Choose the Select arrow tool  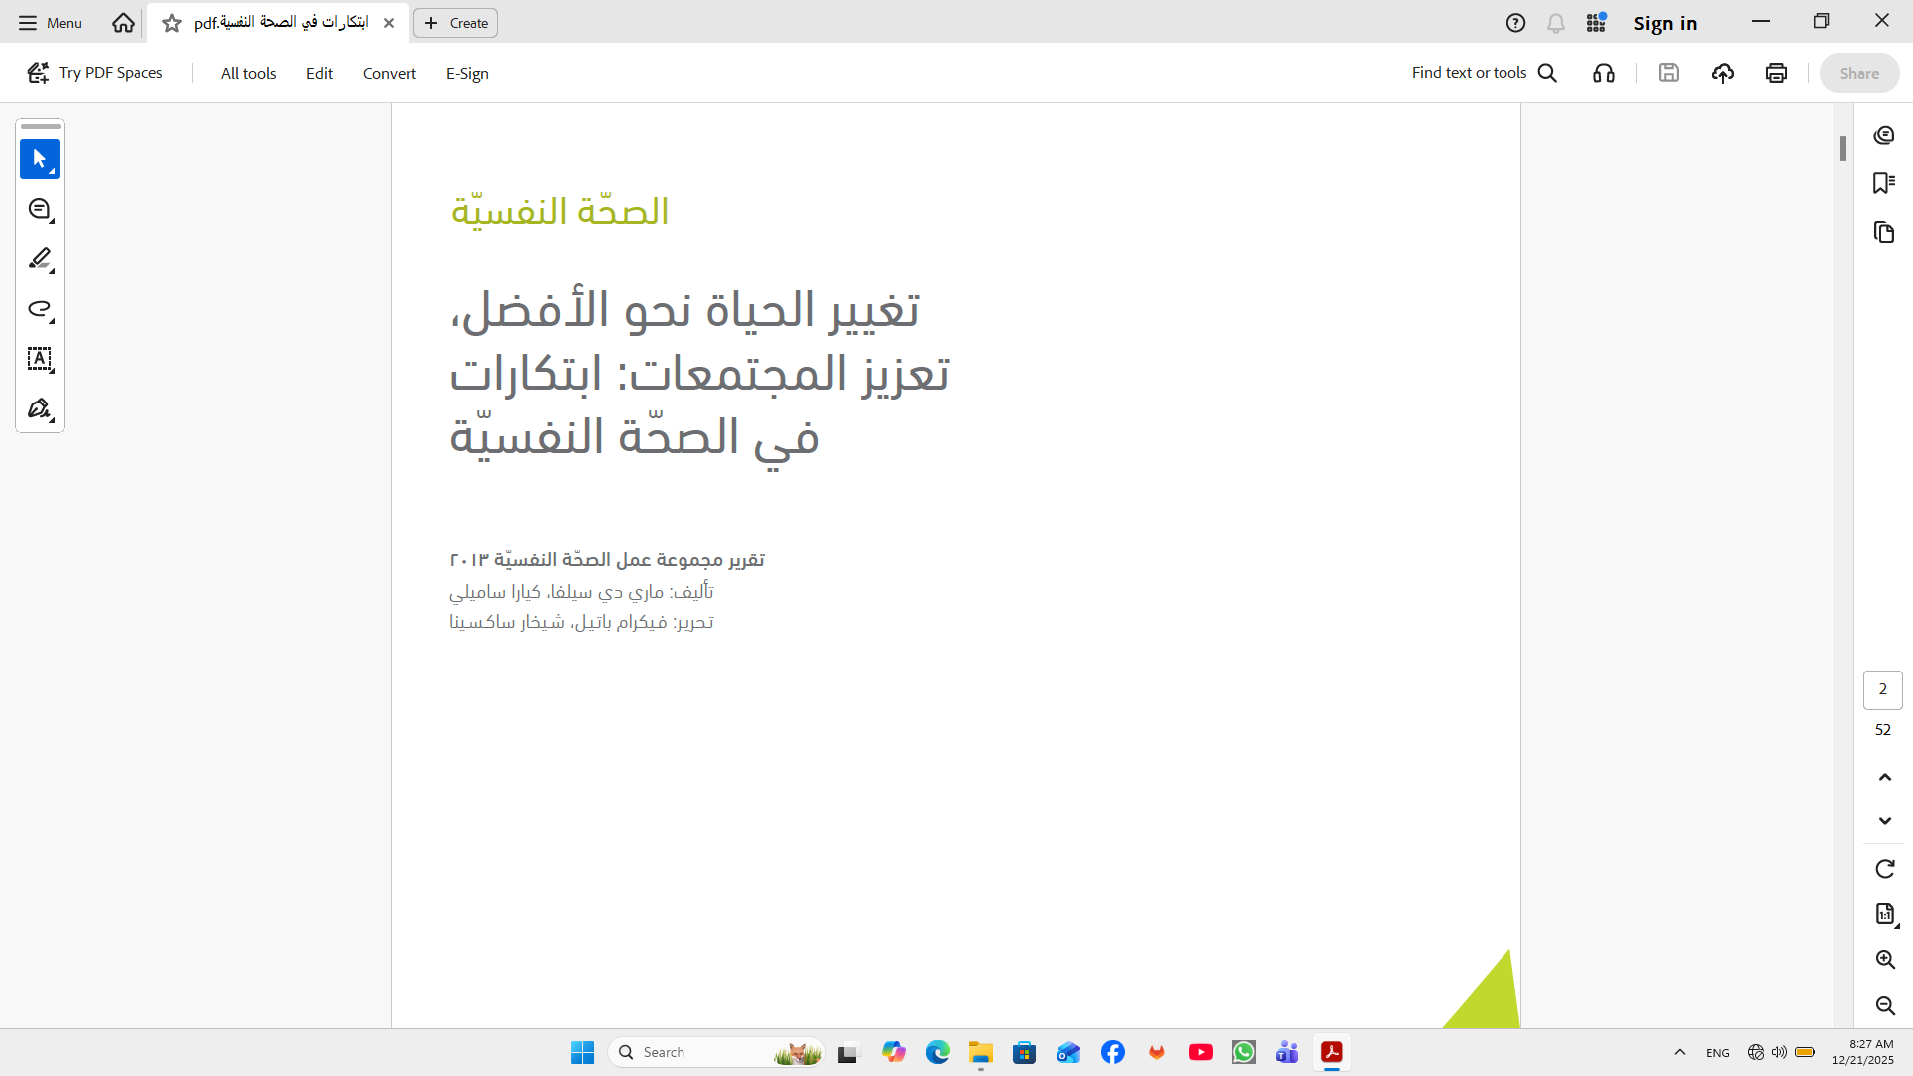coord(40,159)
